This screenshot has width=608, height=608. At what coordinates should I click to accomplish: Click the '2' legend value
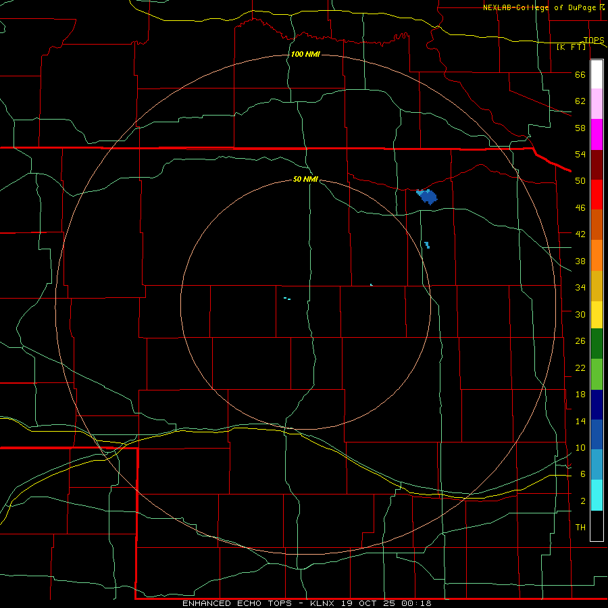[x=583, y=501]
